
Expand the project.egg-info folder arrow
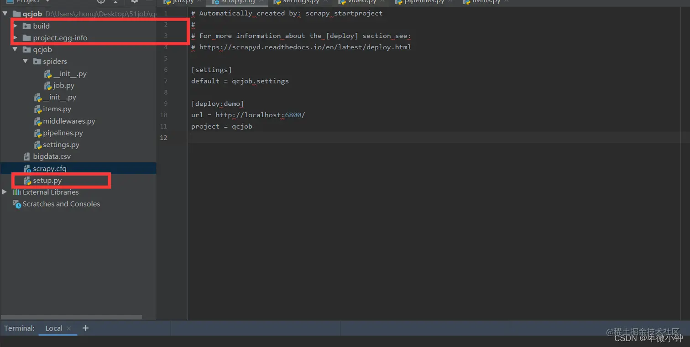[x=15, y=38]
